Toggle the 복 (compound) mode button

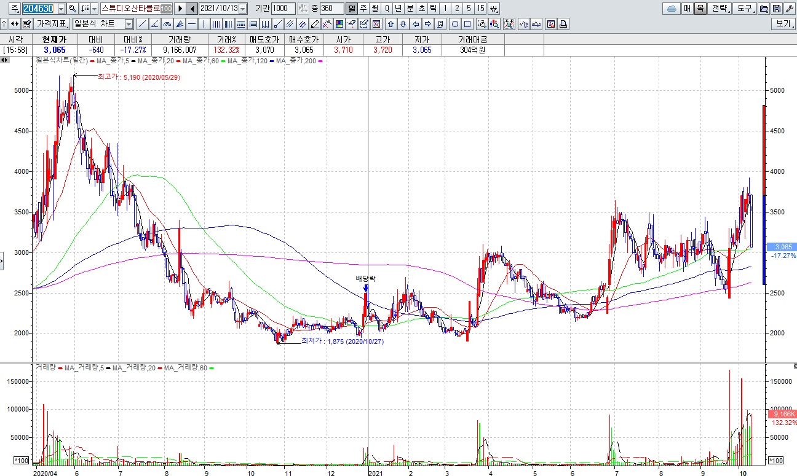tap(700, 9)
